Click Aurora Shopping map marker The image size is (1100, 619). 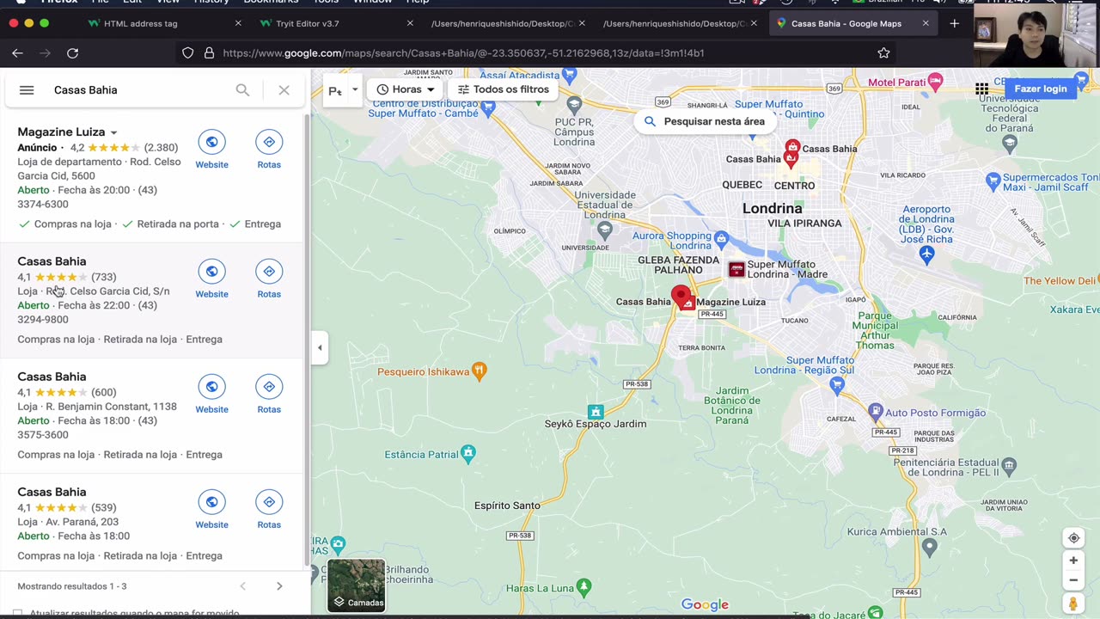coord(721,239)
